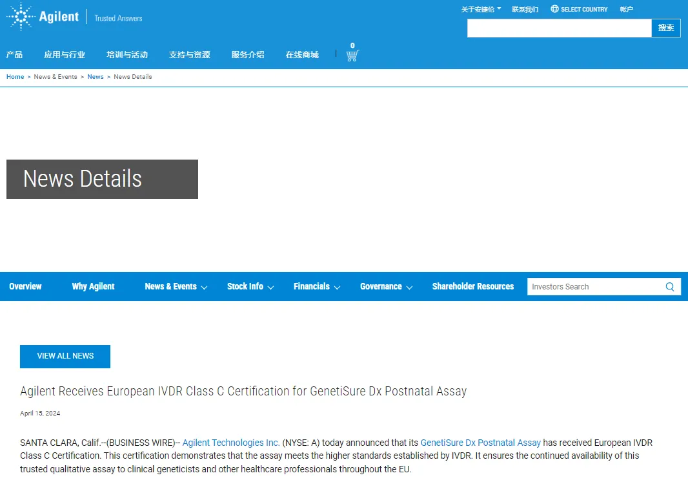Click the Agilent spark logo
The height and width of the screenshot is (482, 688).
[x=21, y=16]
